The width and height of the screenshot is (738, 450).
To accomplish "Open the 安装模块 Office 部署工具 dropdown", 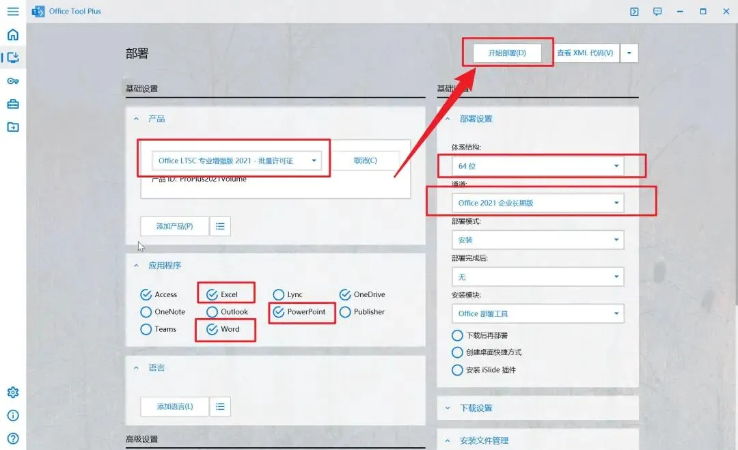I will [x=538, y=313].
